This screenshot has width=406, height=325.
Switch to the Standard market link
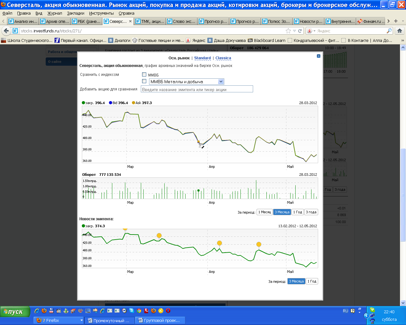click(x=202, y=58)
